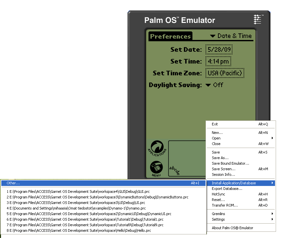Choose Export Database... entry

[241, 189]
